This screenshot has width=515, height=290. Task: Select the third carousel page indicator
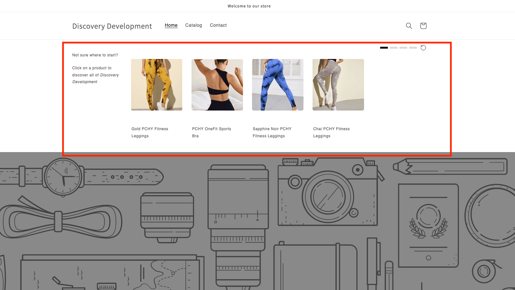403,48
